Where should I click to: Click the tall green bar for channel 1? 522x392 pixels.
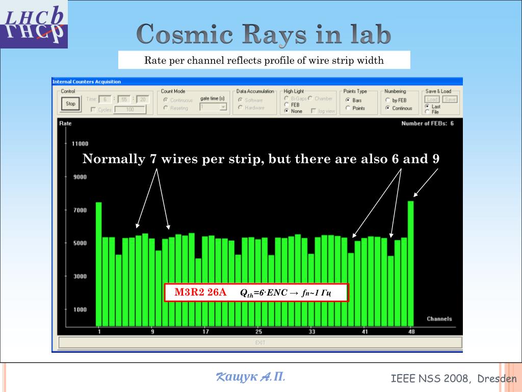(98, 264)
